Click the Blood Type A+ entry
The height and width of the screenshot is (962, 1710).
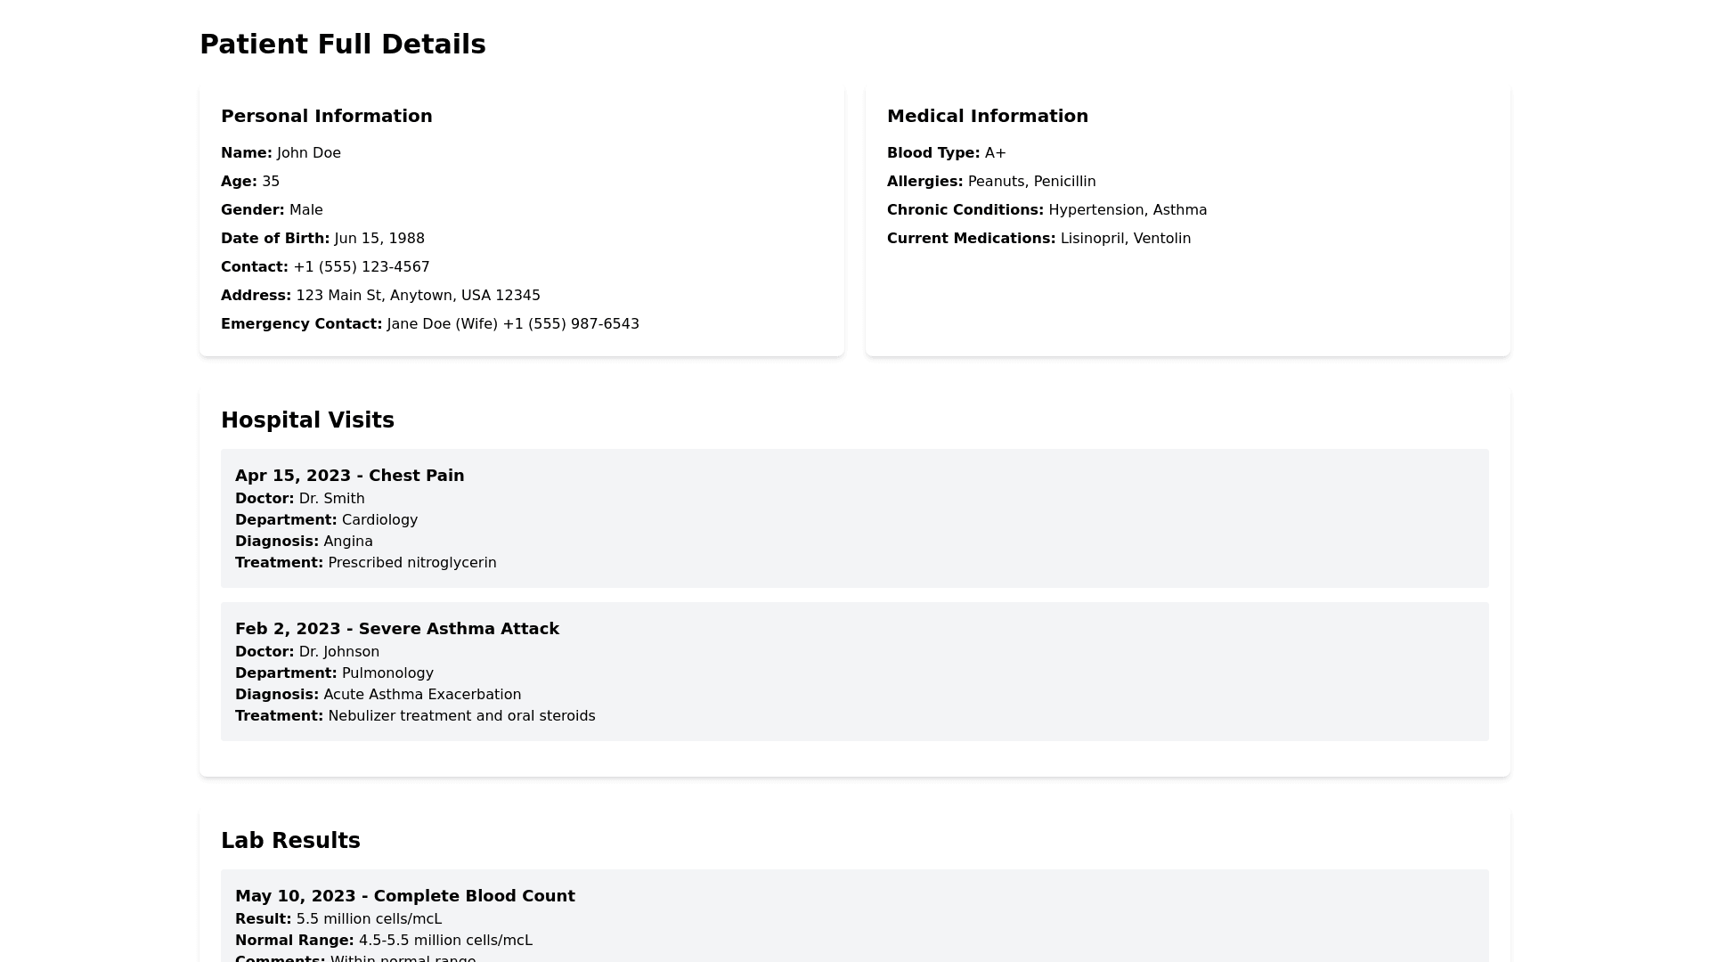point(946,153)
